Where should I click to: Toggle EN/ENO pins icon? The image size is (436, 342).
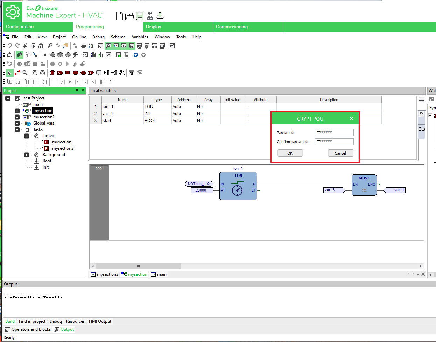coord(122,73)
